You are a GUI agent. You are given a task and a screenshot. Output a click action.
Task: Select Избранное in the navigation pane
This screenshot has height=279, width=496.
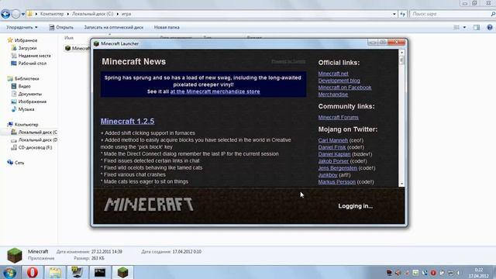(x=22, y=40)
